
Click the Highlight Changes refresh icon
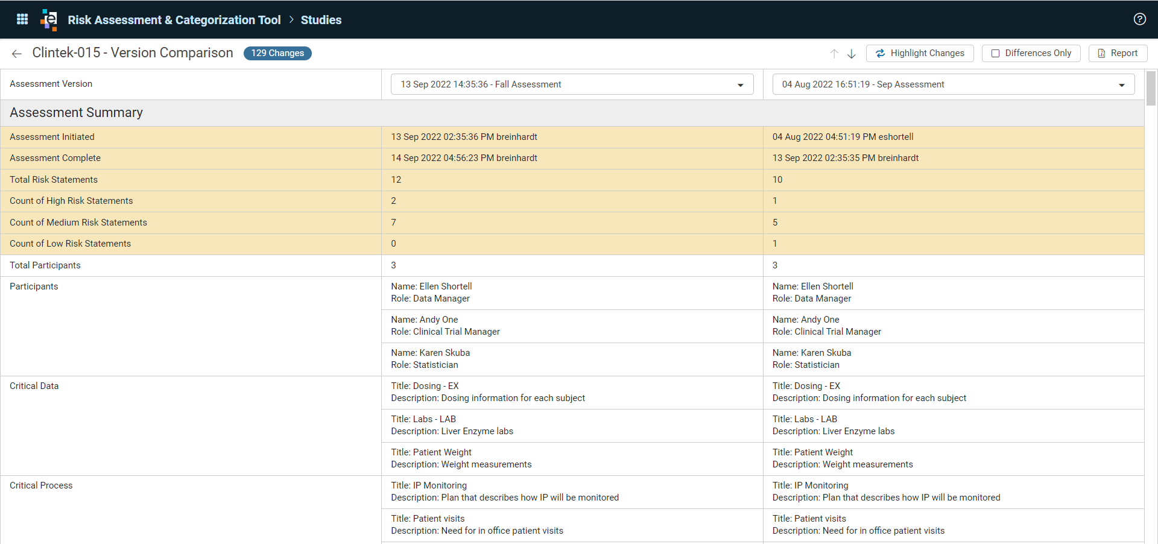pos(880,53)
